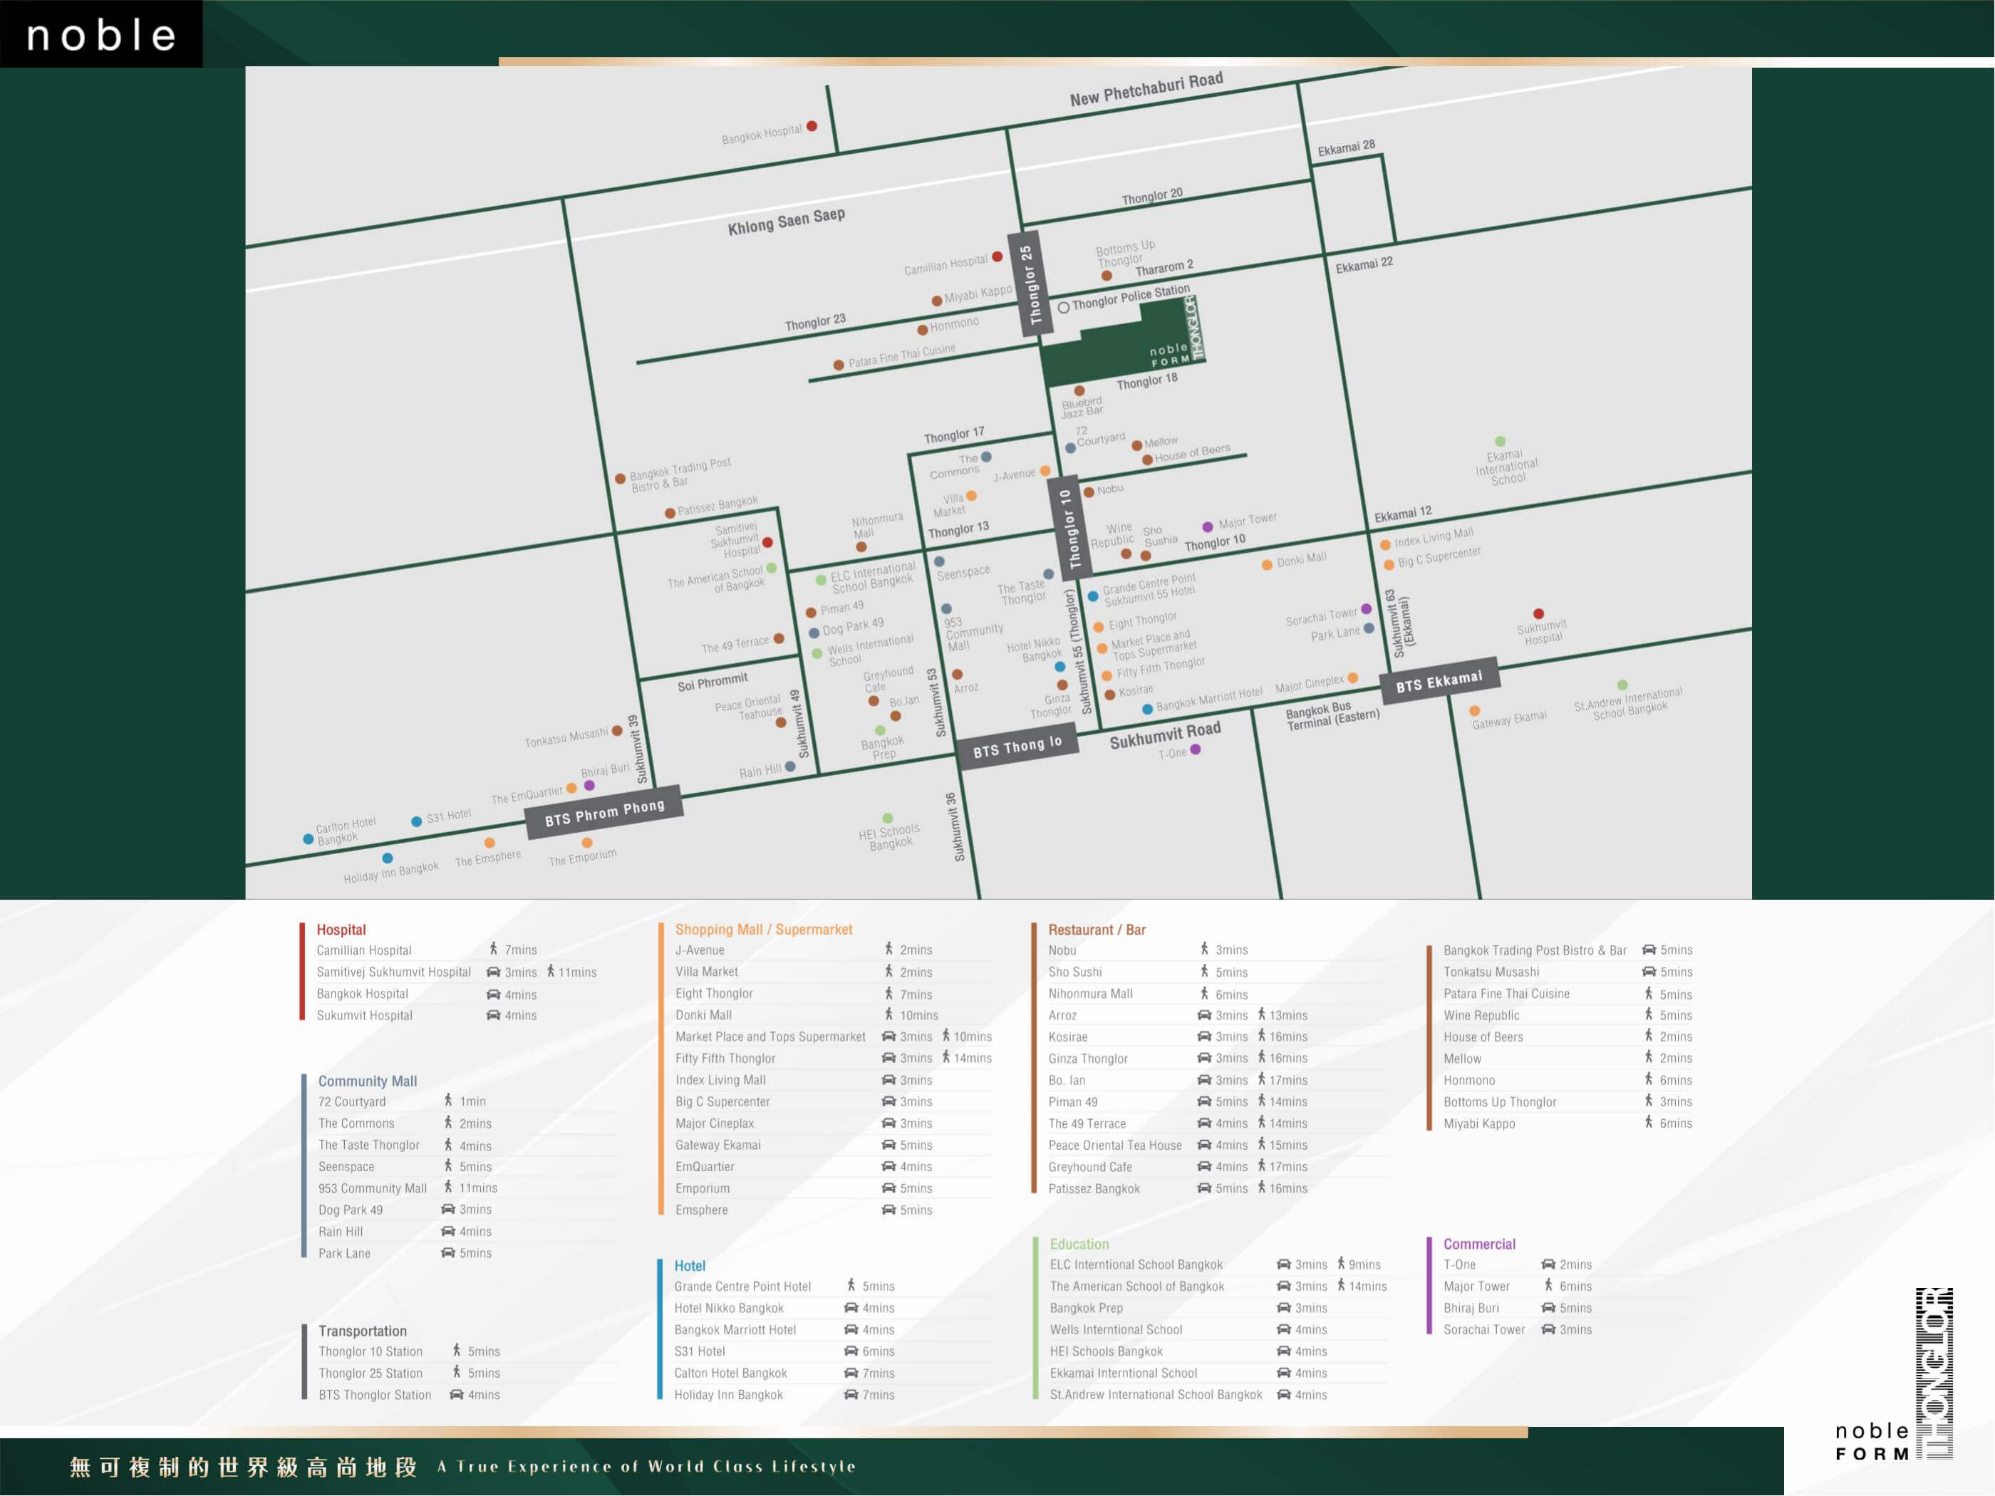The image size is (1995, 1496).
Task: Click the Bottoms Up Thonglor marker
Action: [x=1107, y=276]
